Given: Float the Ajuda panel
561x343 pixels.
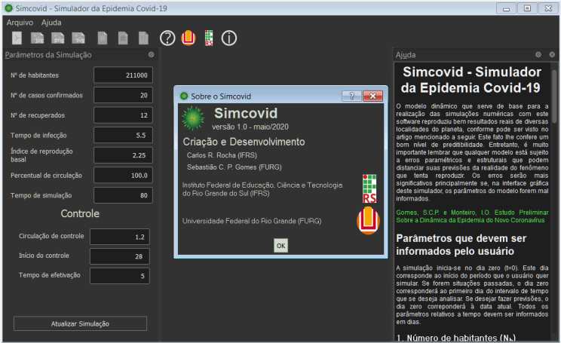Looking at the screenshot, I should pos(538,55).
